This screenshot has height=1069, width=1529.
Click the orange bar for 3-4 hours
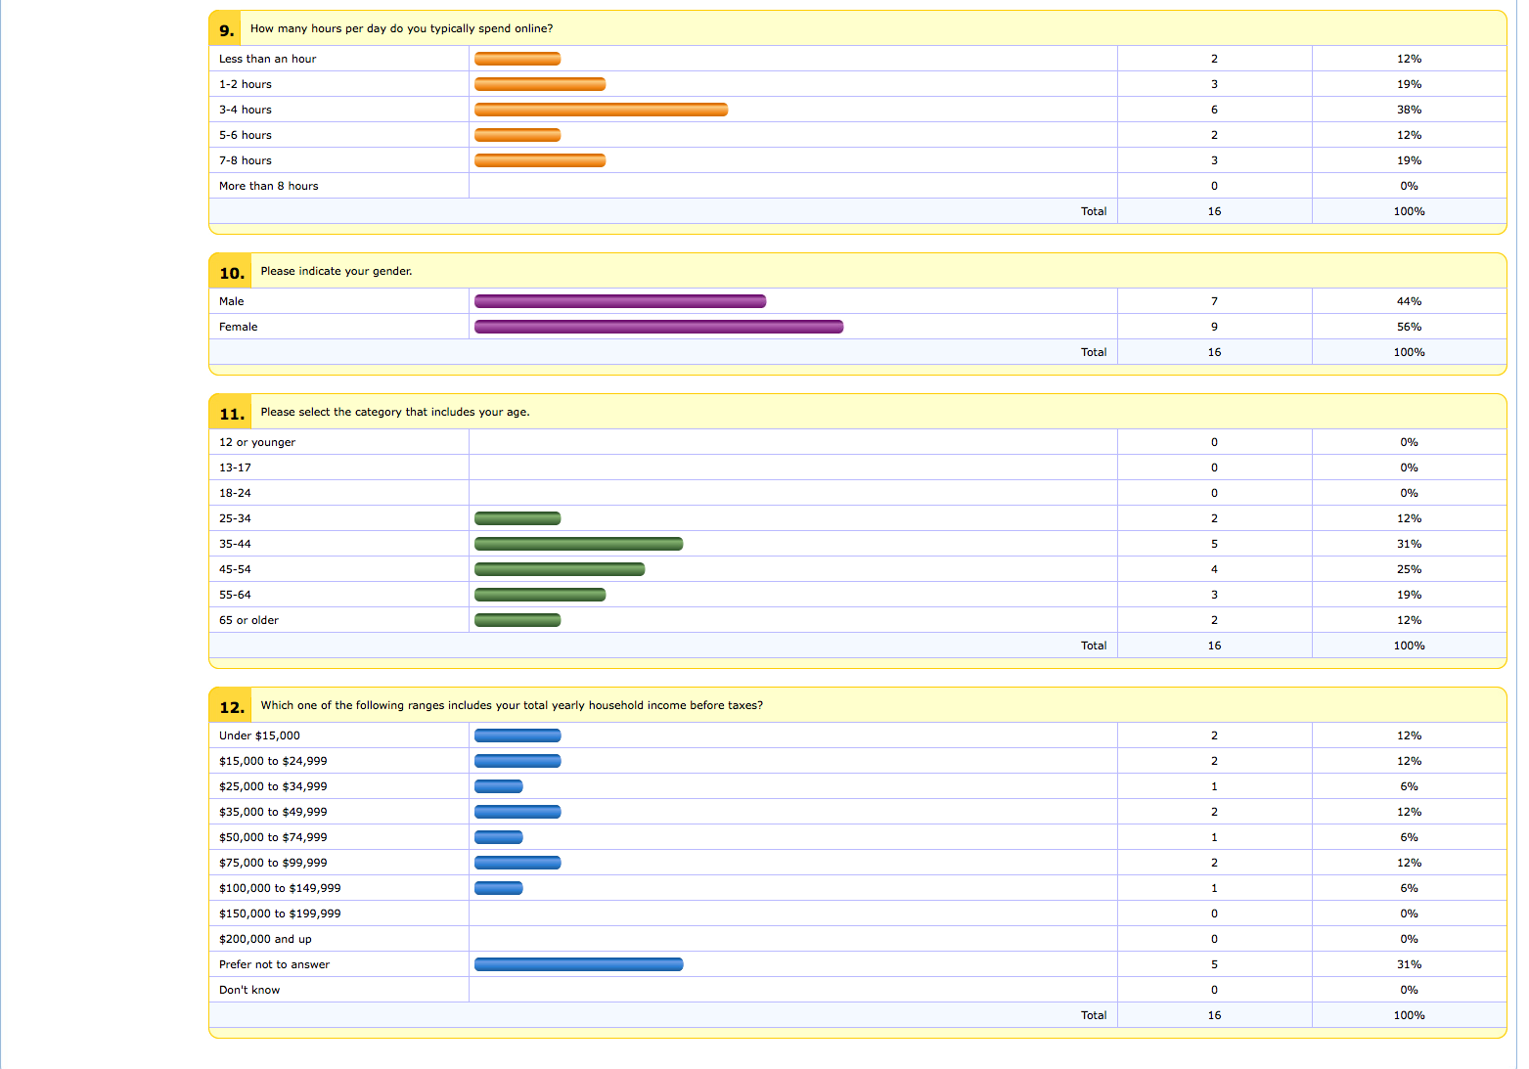(x=601, y=110)
